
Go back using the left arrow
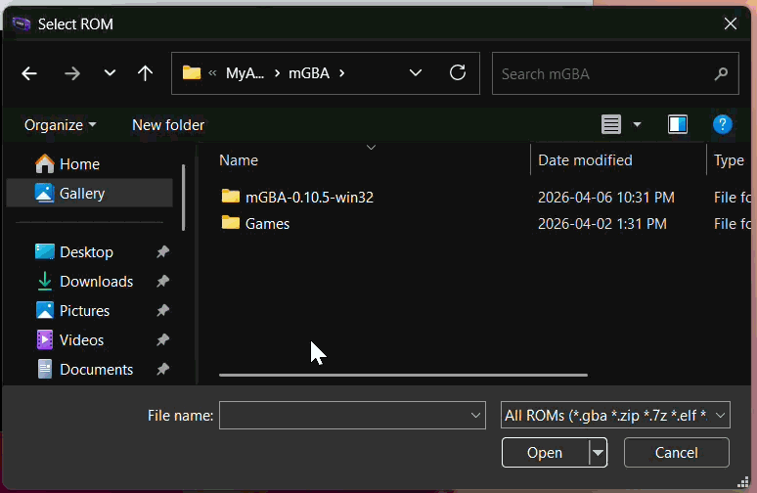point(29,73)
